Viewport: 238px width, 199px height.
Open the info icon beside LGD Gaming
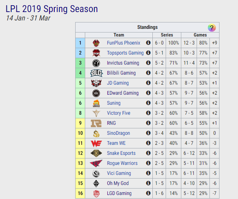click(148, 193)
